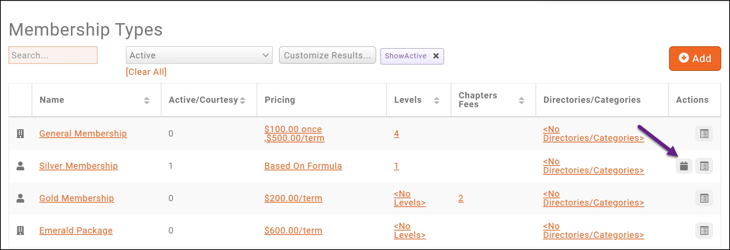The width and height of the screenshot is (730, 250).
Task: Open list action icon for Emerald Package
Action: (x=704, y=231)
